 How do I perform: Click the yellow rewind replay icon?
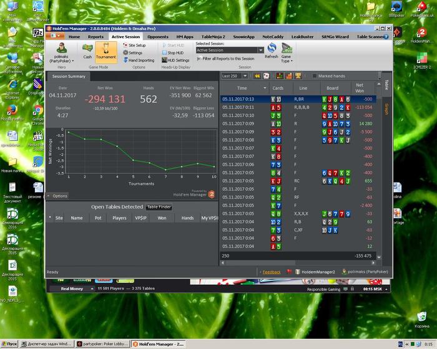click(257, 76)
